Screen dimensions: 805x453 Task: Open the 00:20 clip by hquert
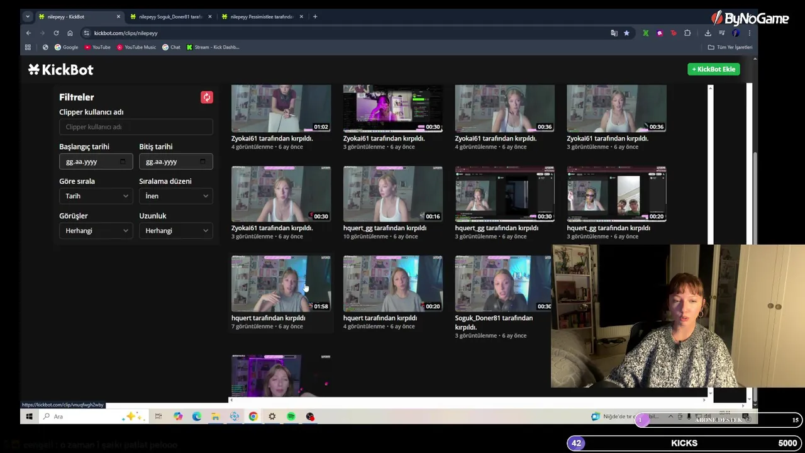click(x=393, y=283)
